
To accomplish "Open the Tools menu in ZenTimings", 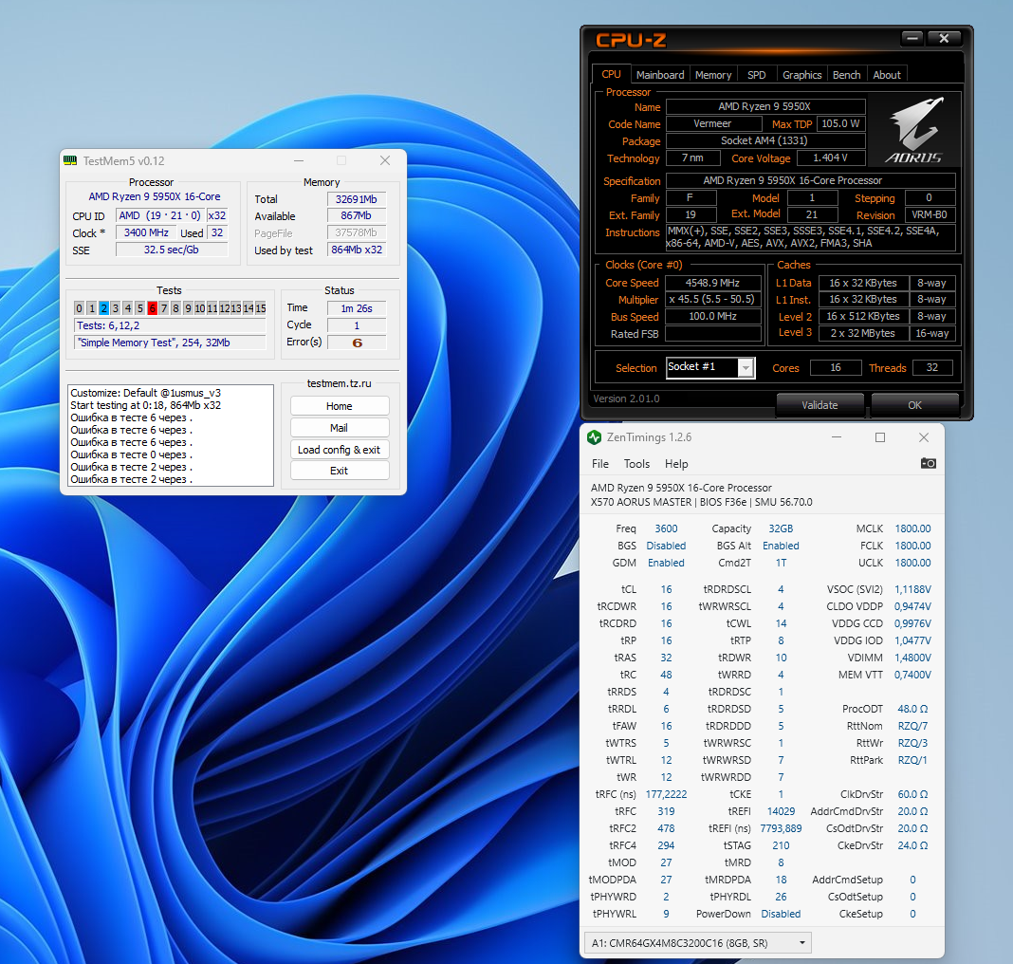I will pos(636,464).
